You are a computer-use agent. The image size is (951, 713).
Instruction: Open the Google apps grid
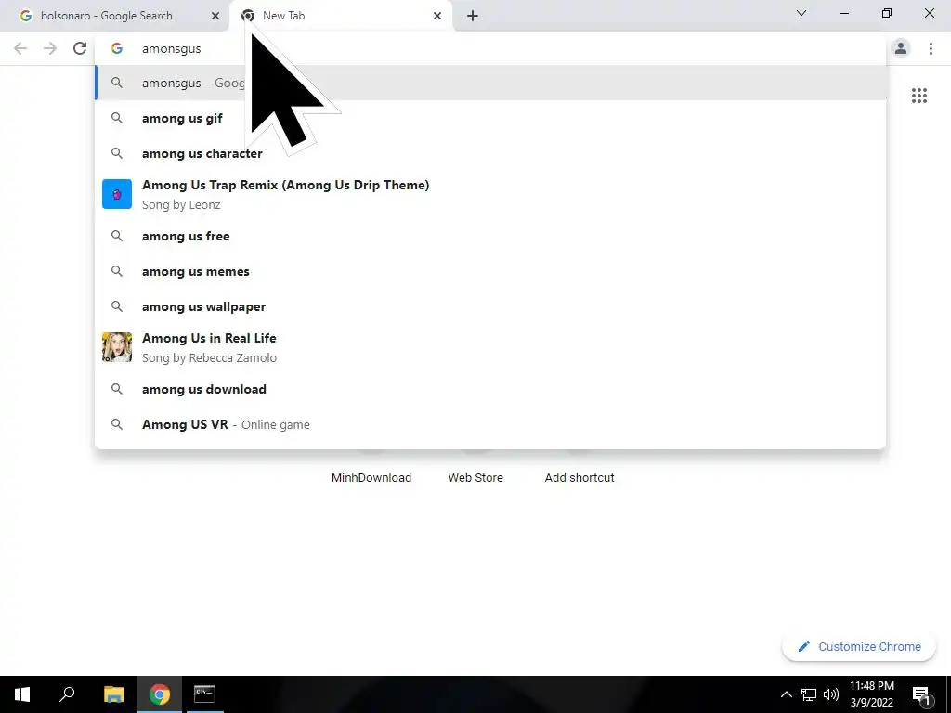coord(919,96)
